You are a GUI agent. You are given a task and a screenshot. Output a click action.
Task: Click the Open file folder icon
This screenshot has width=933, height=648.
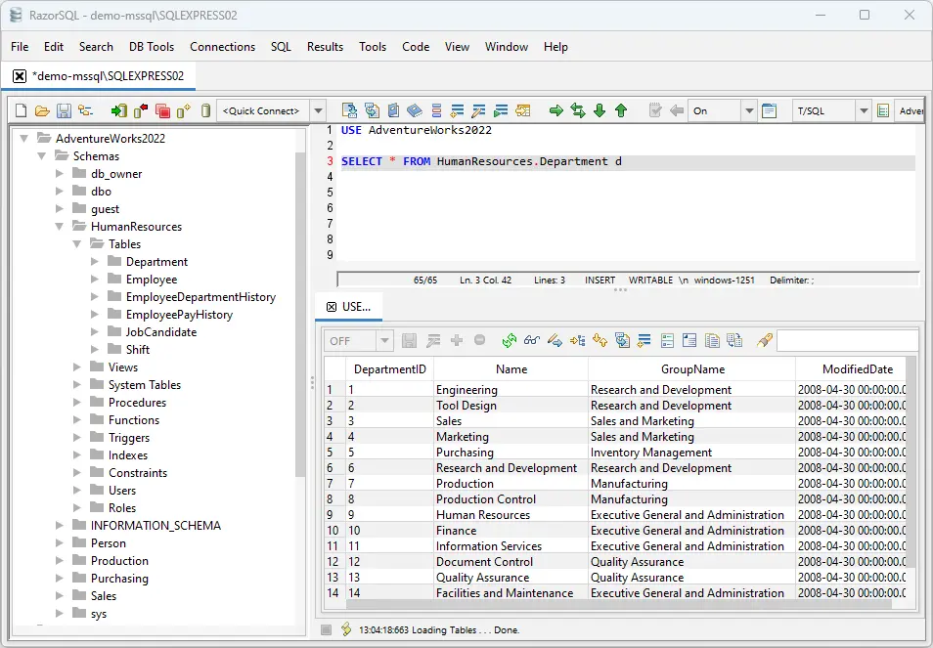coord(42,111)
